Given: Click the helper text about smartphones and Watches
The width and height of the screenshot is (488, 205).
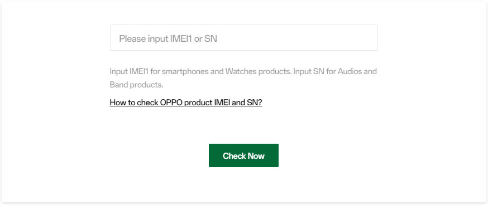Looking at the screenshot, I should 201,71.
